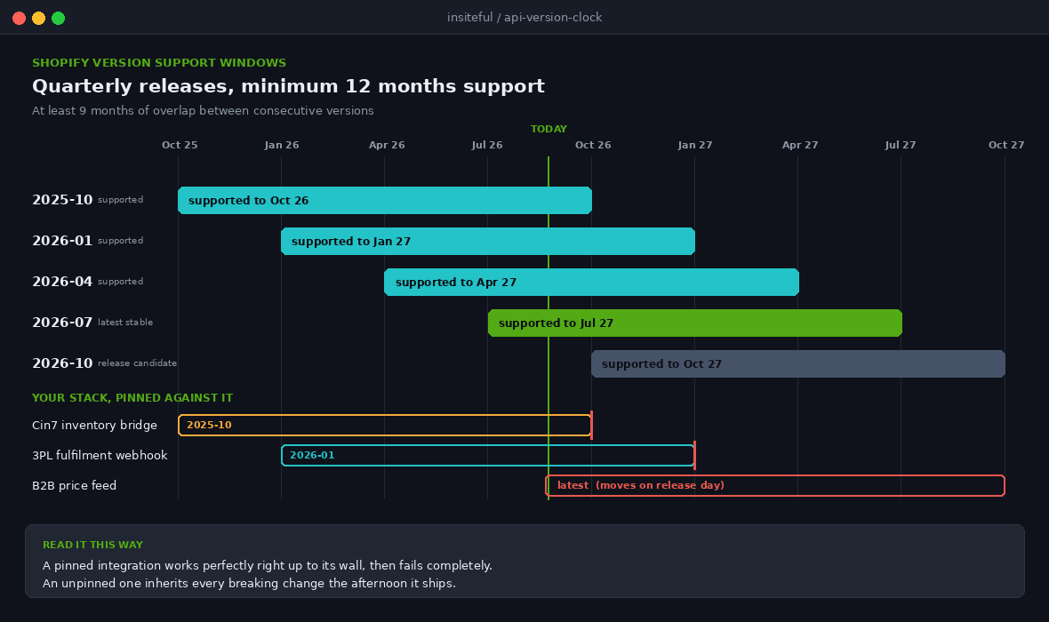
Task: Click the 'YOUR STACK, PINNED AGAINST IT' heading
Action: pyautogui.click(x=132, y=398)
